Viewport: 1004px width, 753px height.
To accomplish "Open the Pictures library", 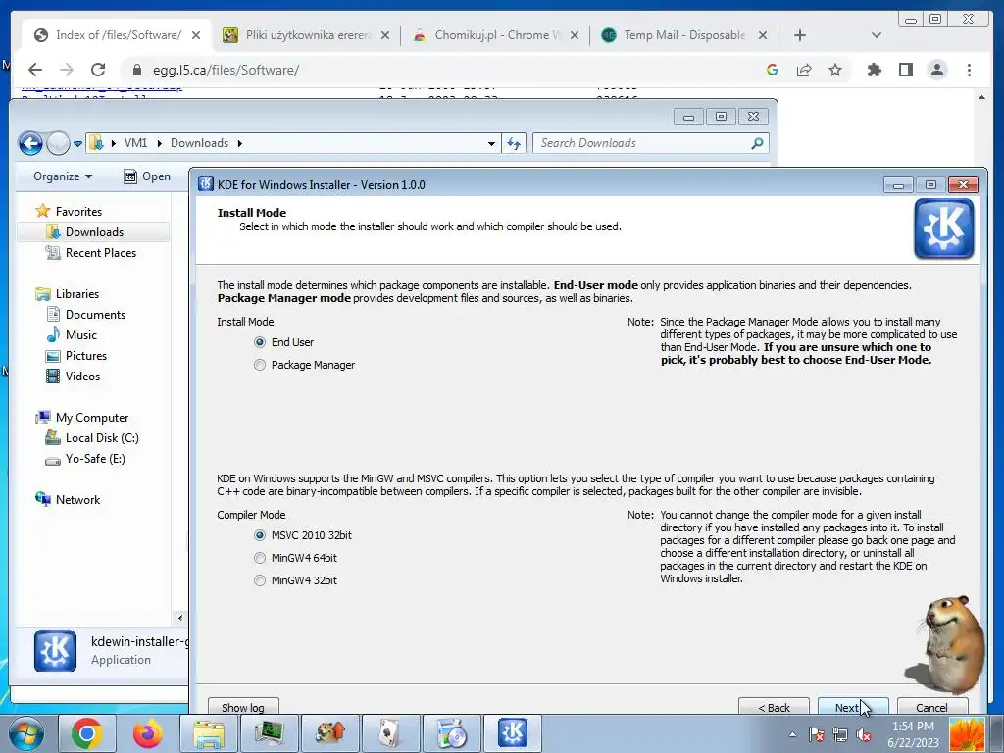I will [x=86, y=355].
